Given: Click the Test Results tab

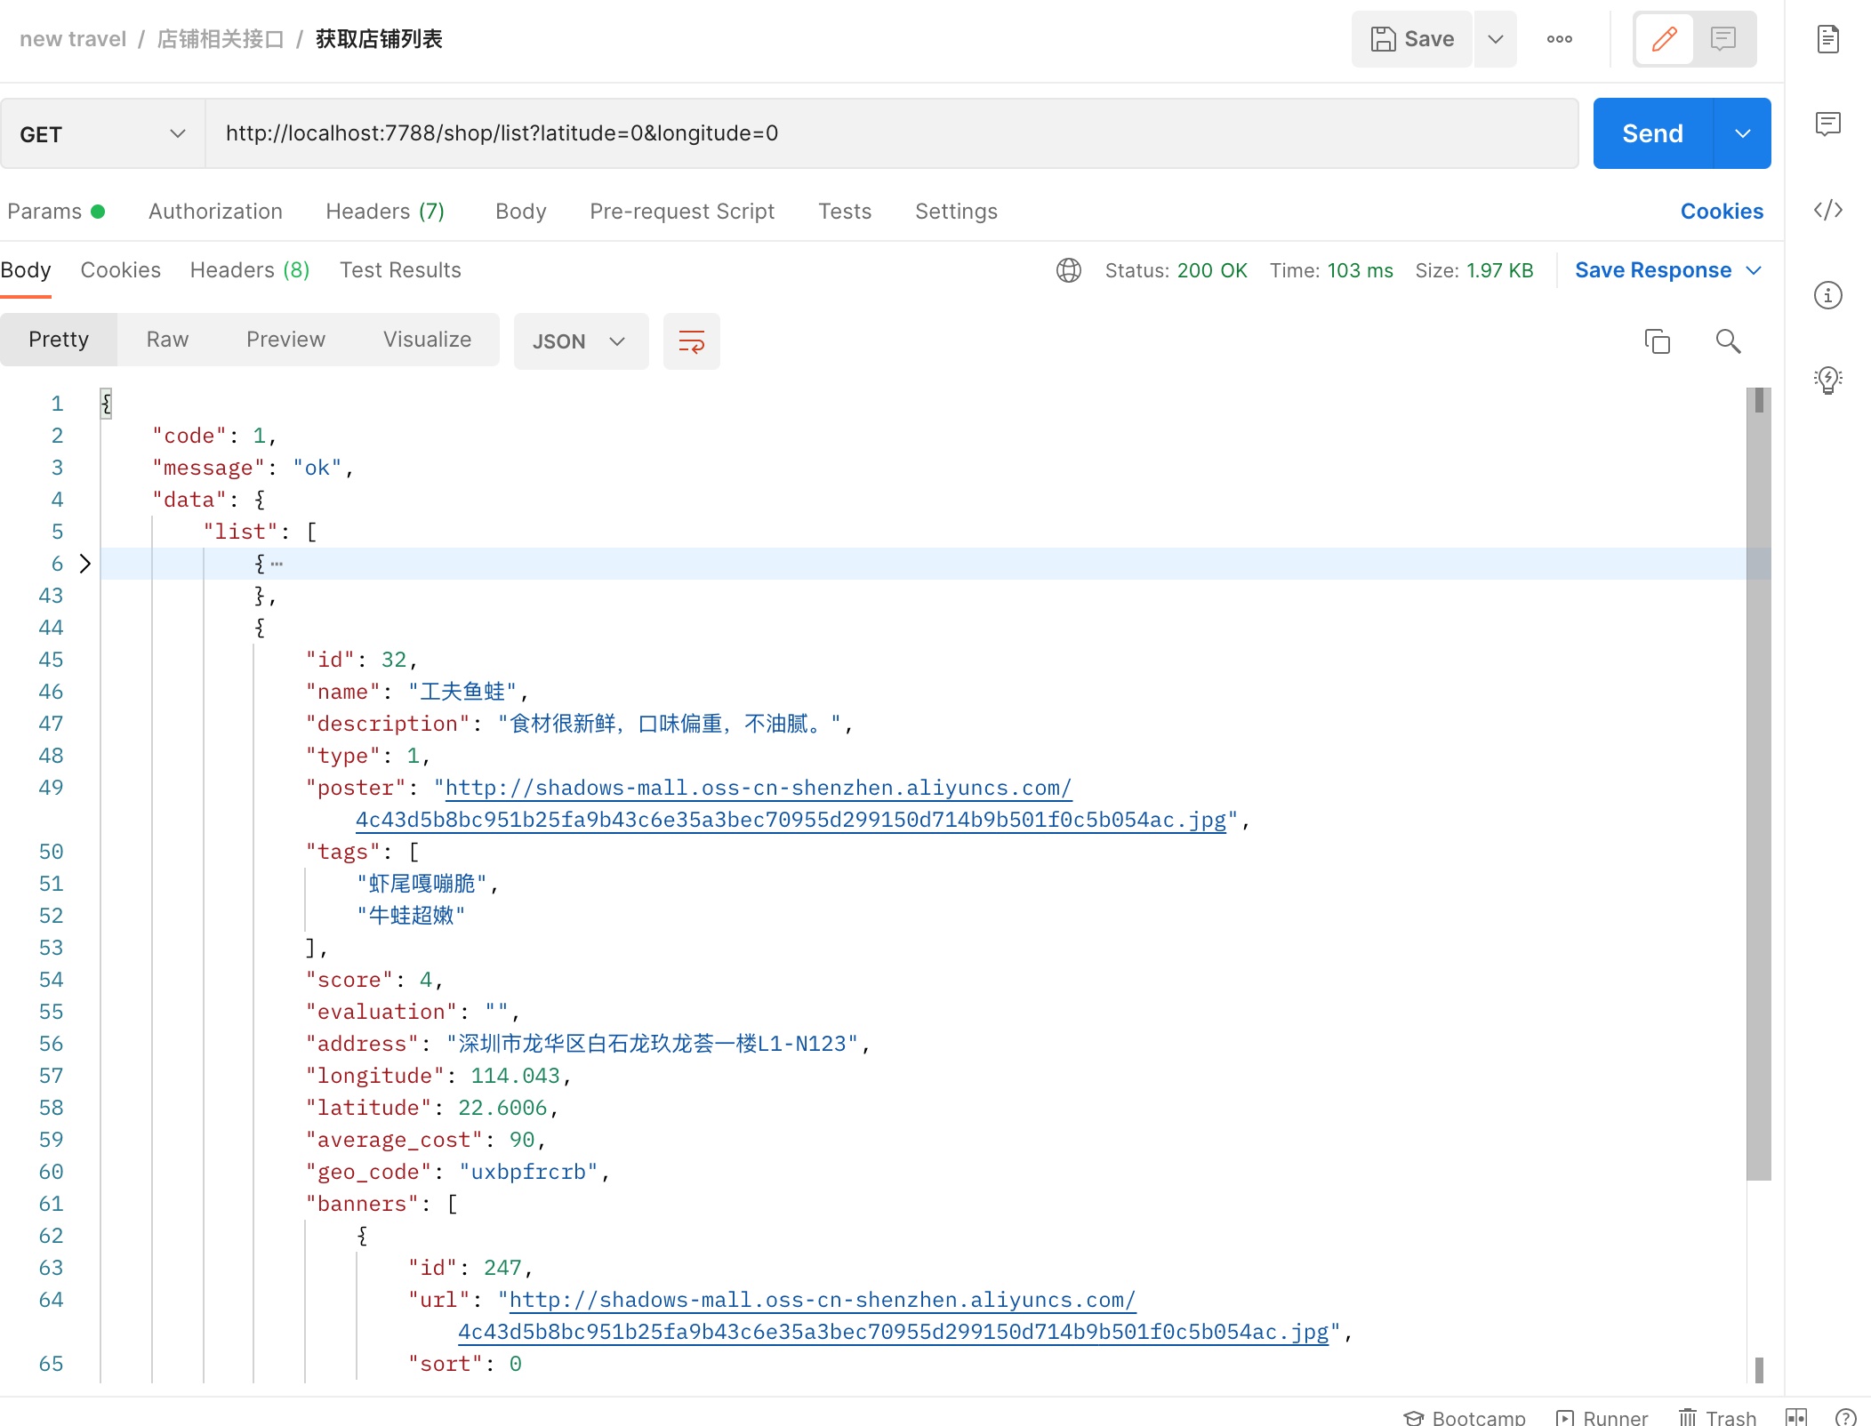Looking at the screenshot, I should (x=400, y=269).
